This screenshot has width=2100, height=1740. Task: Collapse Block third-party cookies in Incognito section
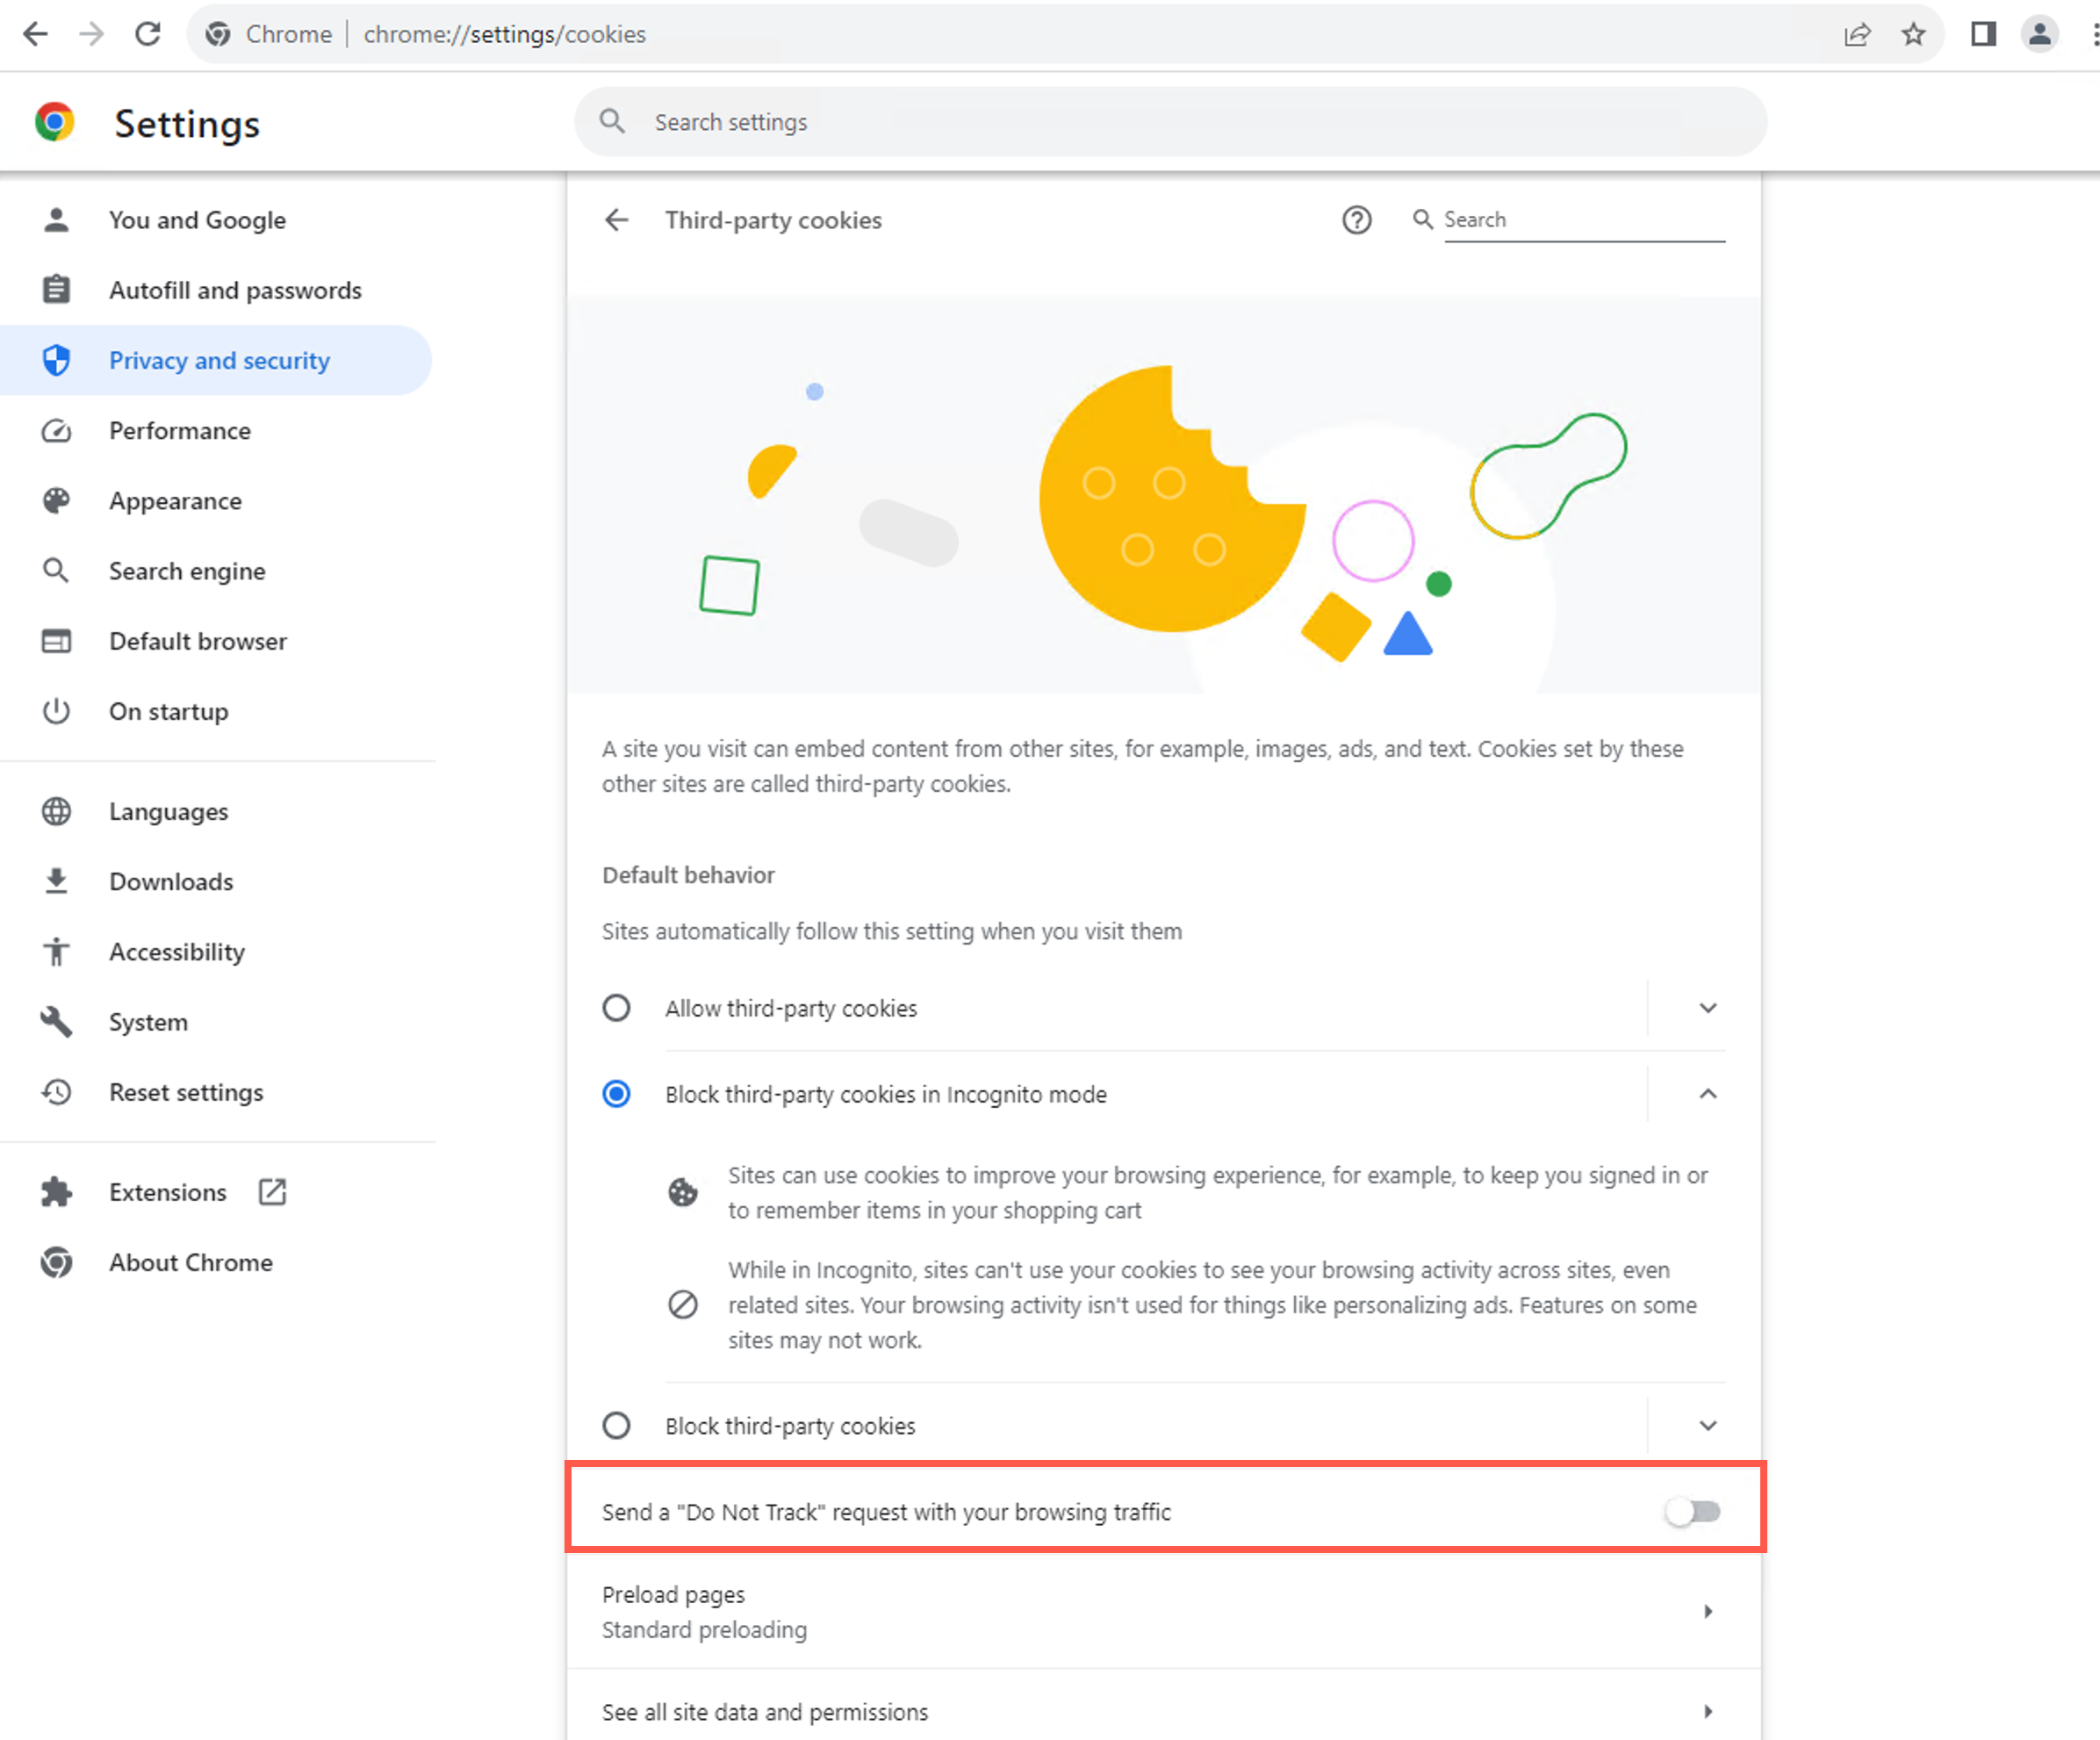coord(1708,1094)
